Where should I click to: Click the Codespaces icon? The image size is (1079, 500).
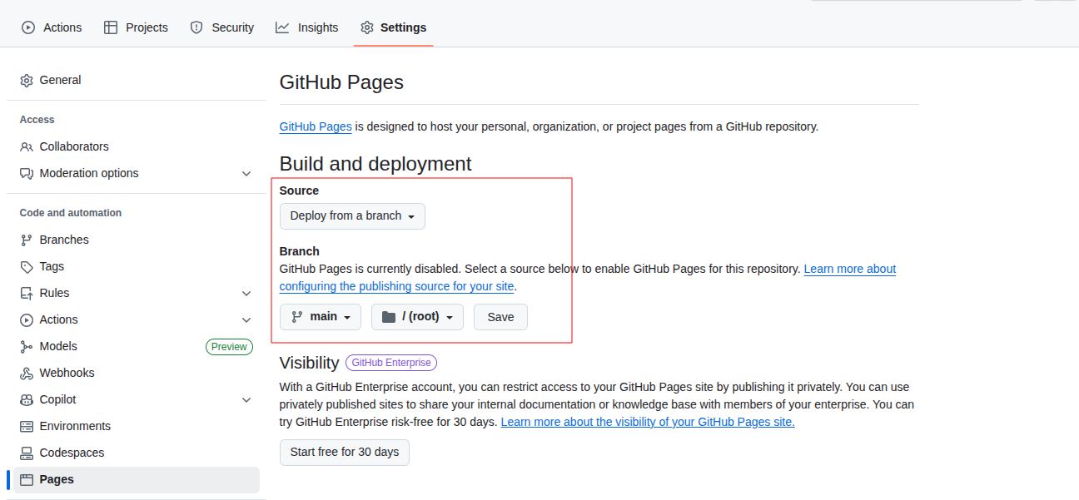point(27,453)
